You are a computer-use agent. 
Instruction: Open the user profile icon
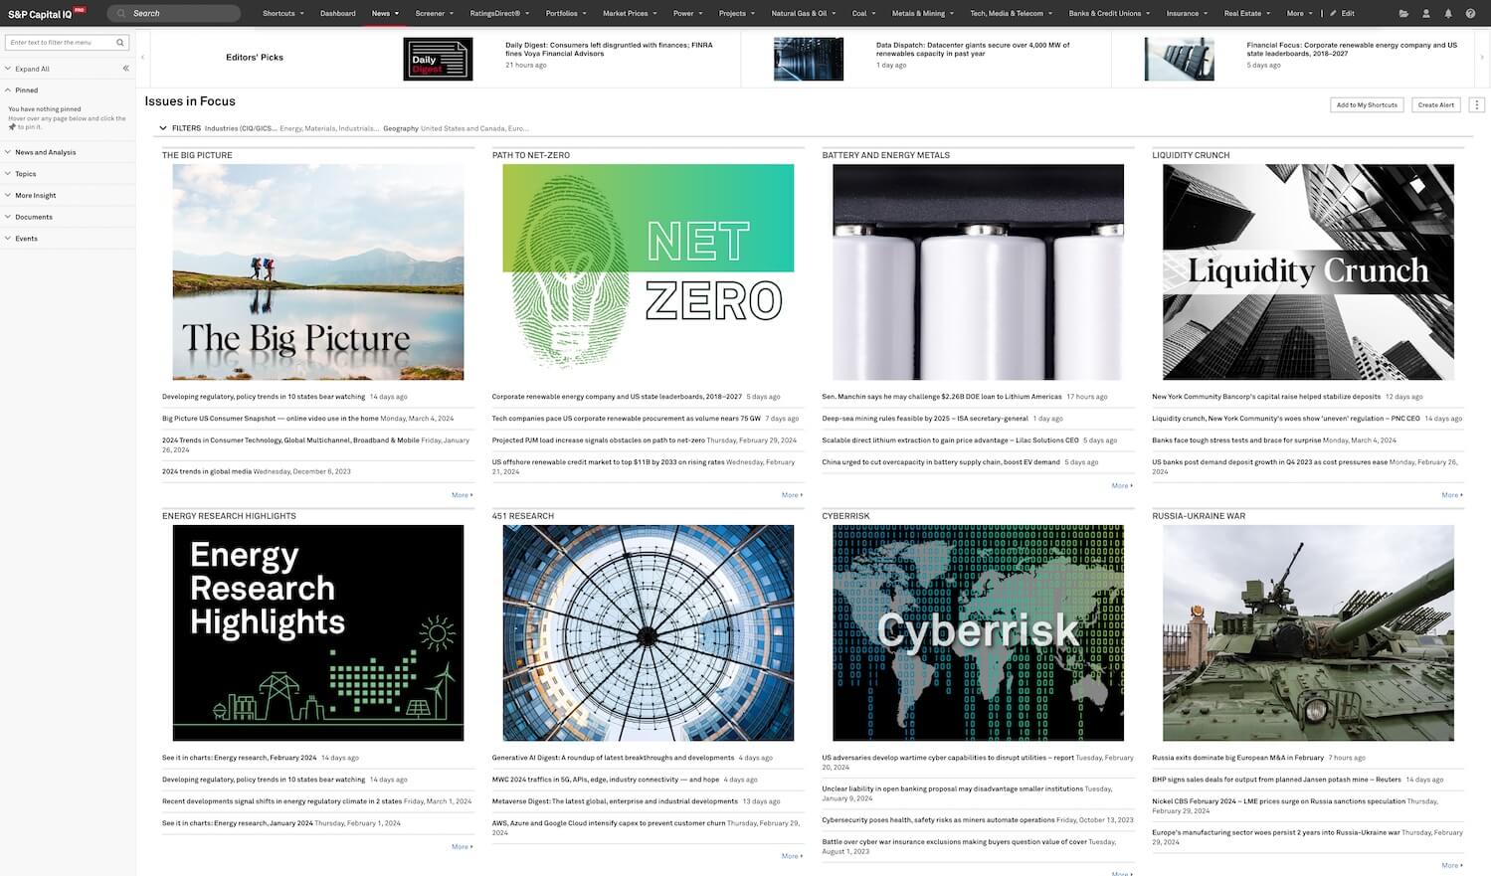point(1426,14)
